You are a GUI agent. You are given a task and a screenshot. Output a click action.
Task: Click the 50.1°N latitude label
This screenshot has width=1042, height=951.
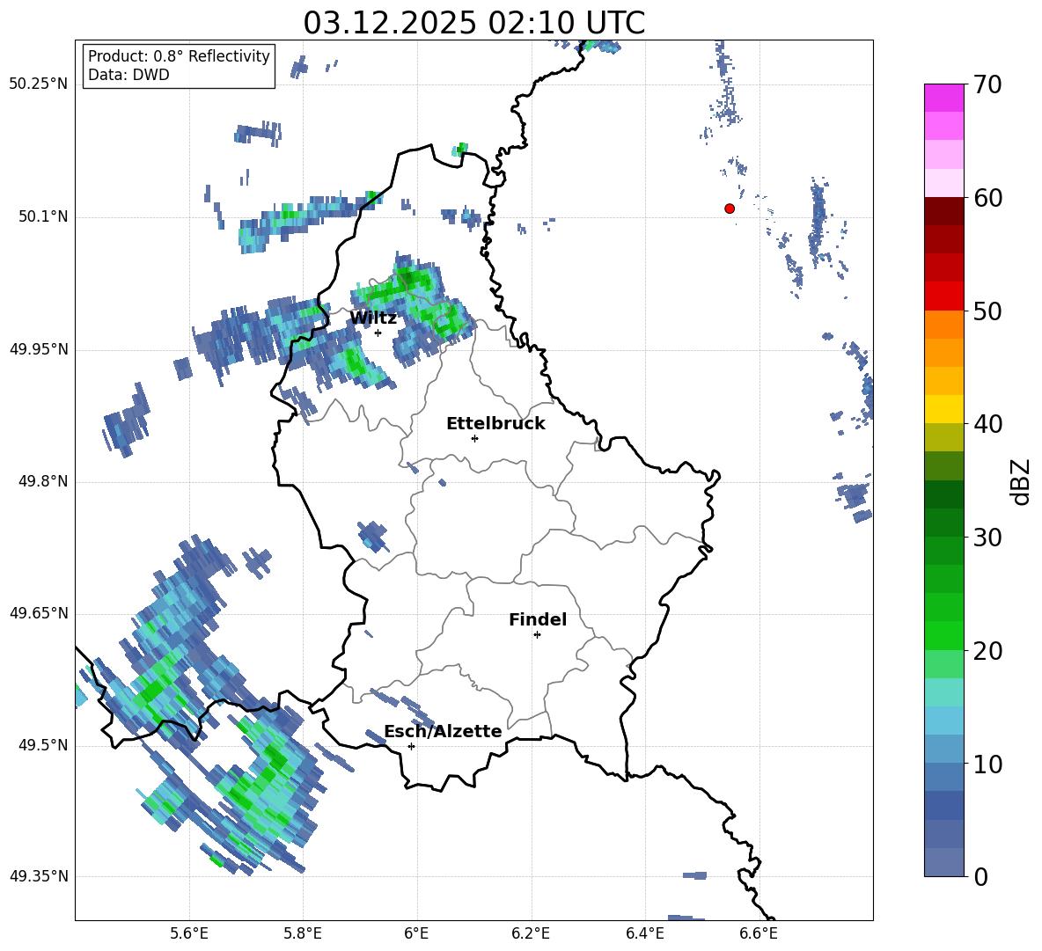(x=42, y=217)
